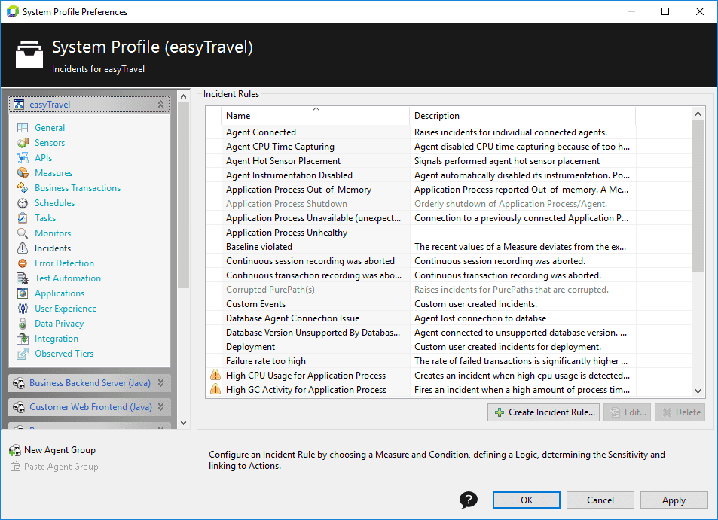The width and height of the screenshot is (718, 520).
Task: Expand Business Backend Server (Java) group
Action: pos(160,383)
